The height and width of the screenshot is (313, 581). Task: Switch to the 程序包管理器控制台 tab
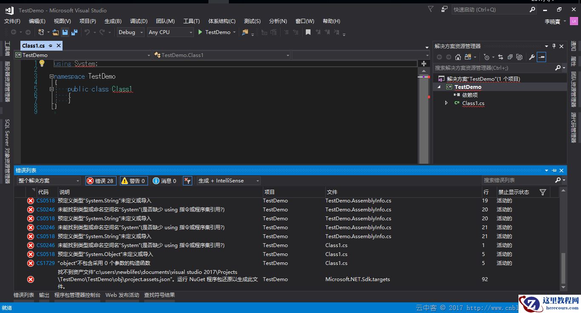click(x=77, y=295)
